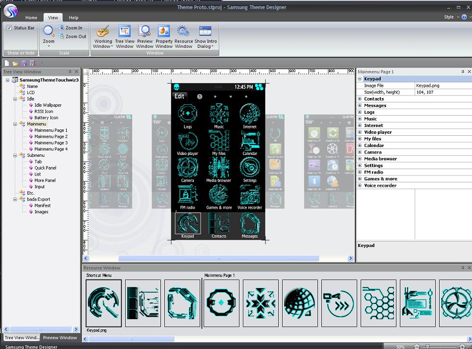Image resolution: width=472 pixels, height=349 pixels.
Task: Click the canvas horizontal scrollbar thumb
Action: pos(218,258)
